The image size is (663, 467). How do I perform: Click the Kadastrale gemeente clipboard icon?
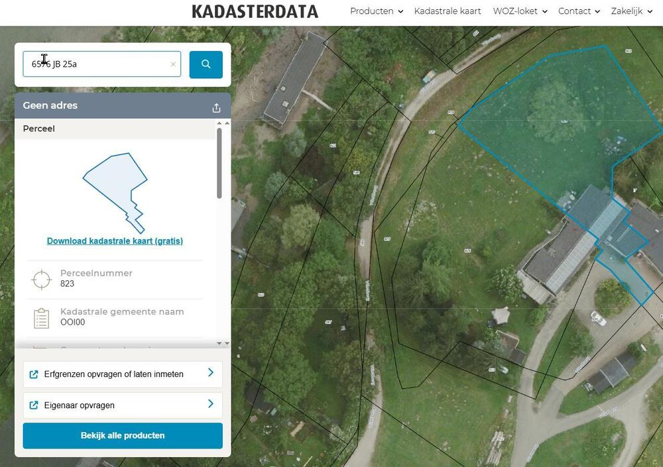coord(41,317)
